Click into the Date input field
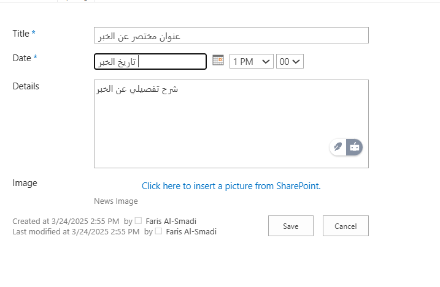Viewport: 440px width, 287px height. click(150, 62)
